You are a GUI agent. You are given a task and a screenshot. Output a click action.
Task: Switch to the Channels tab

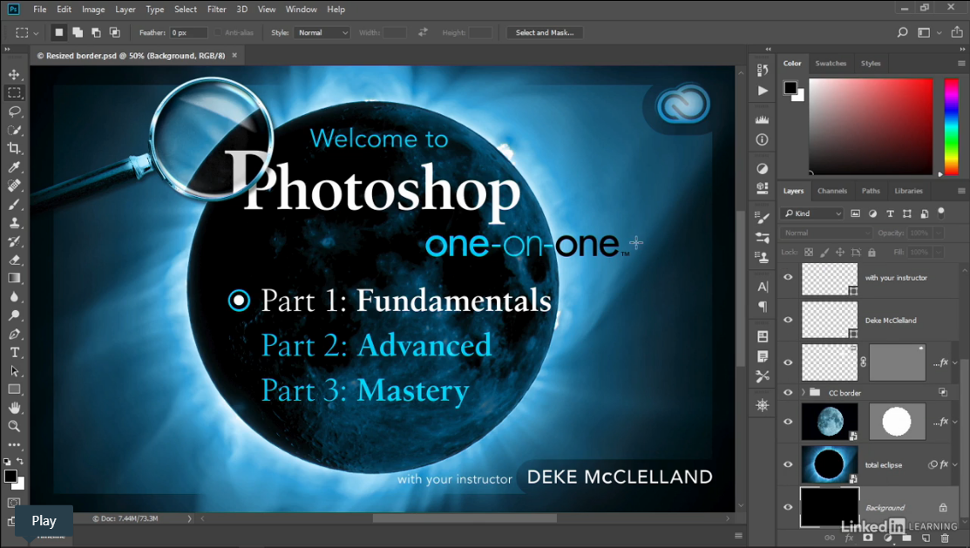click(x=832, y=191)
